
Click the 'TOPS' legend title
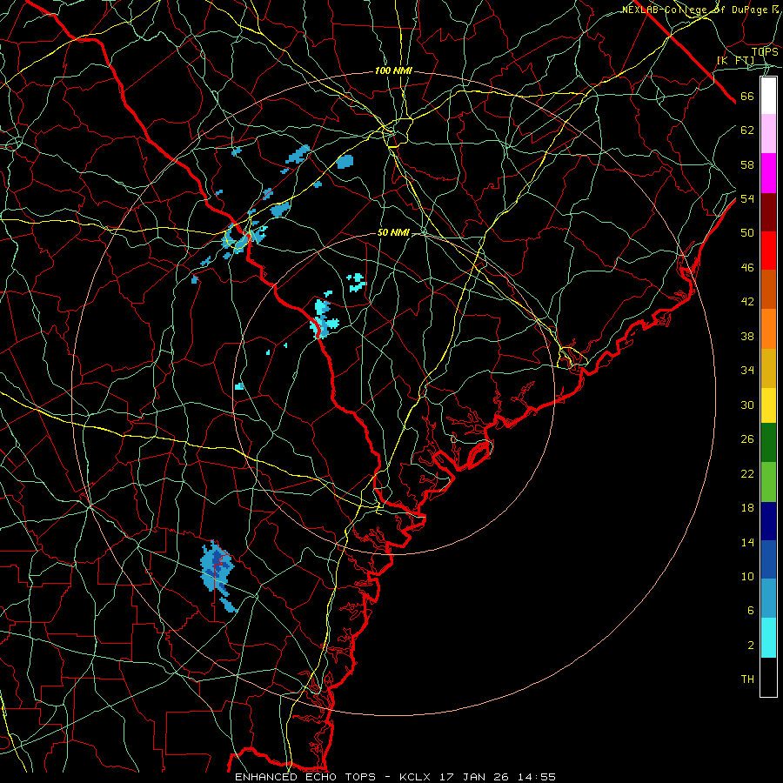click(765, 51)
